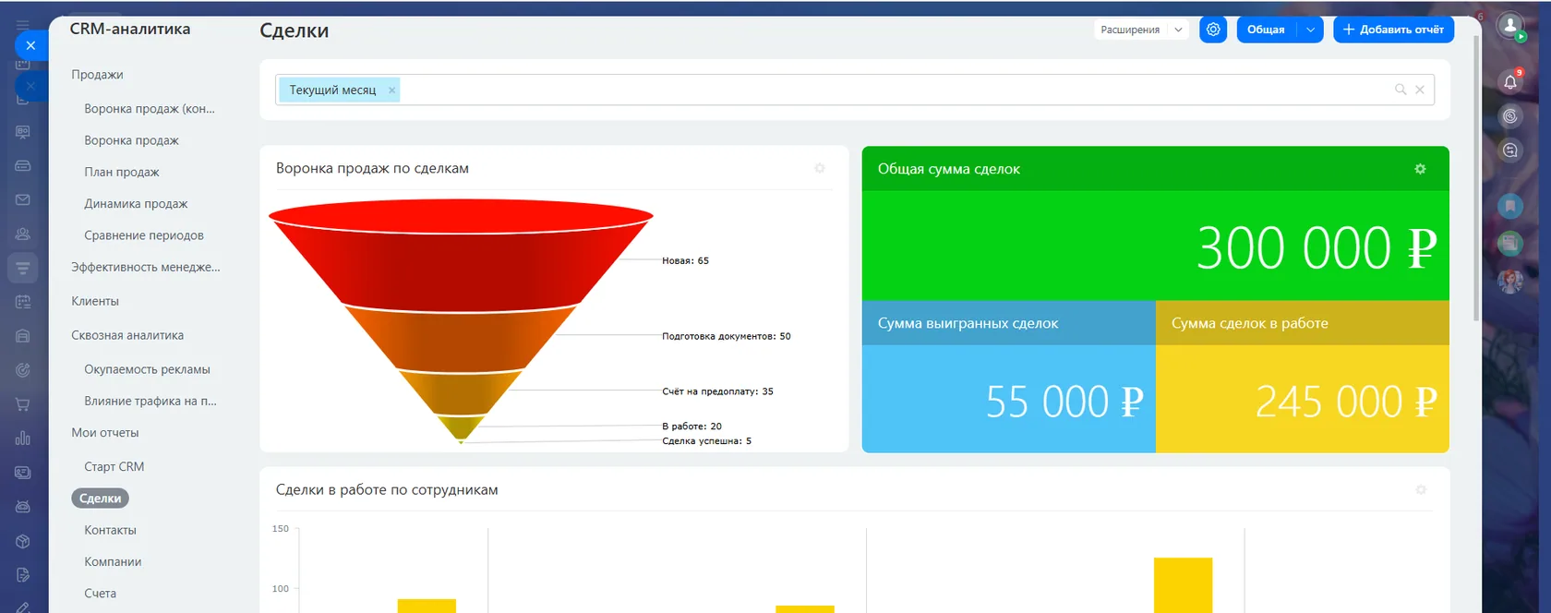This screenshot has height=613, width=1551.
Task: Click the Общая button
Action: point(1266,30)
